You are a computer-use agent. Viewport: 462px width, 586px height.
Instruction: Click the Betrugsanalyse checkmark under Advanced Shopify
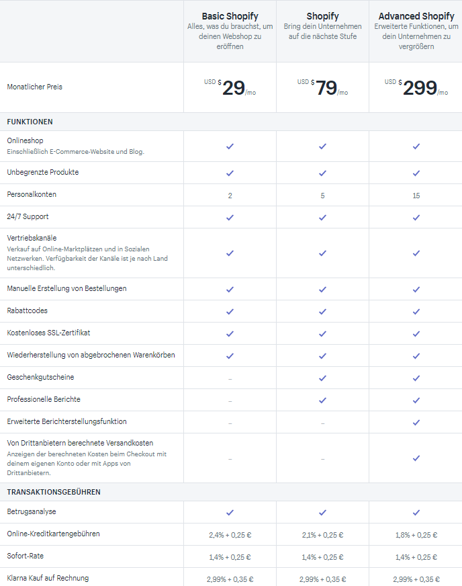(x=416, y=513)
